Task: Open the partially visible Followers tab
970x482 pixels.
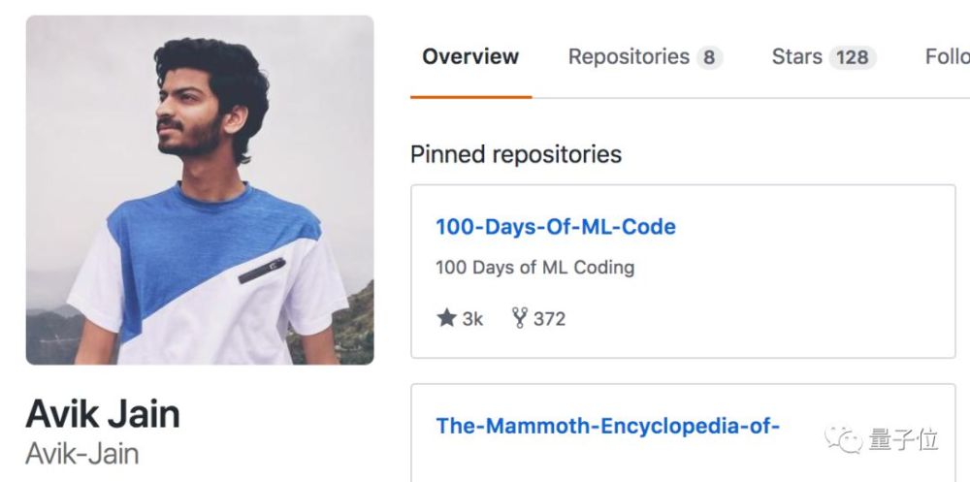Action: click(x=947, y=56)
